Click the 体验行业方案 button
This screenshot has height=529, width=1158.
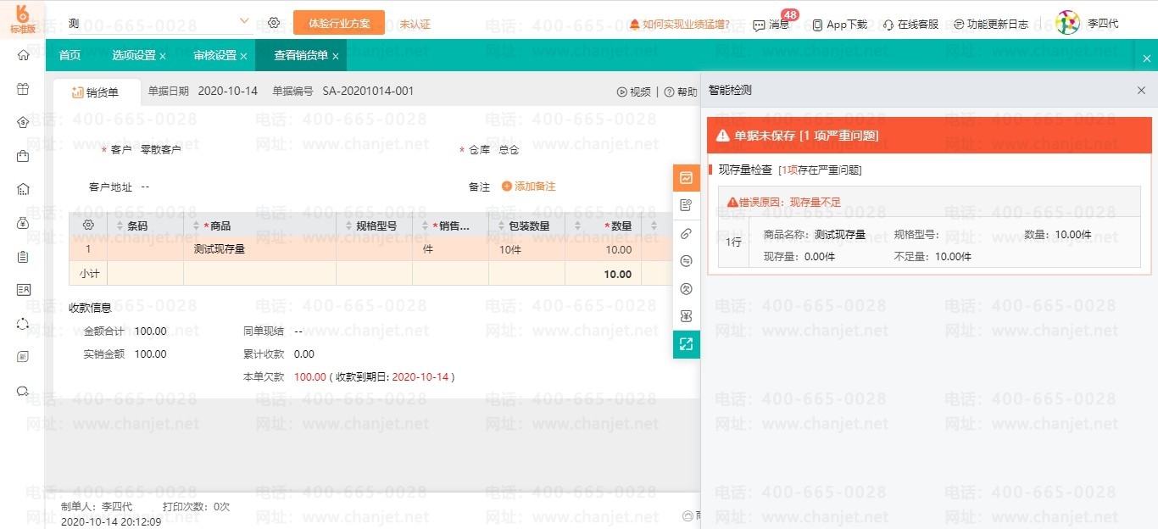pos(338,23)
